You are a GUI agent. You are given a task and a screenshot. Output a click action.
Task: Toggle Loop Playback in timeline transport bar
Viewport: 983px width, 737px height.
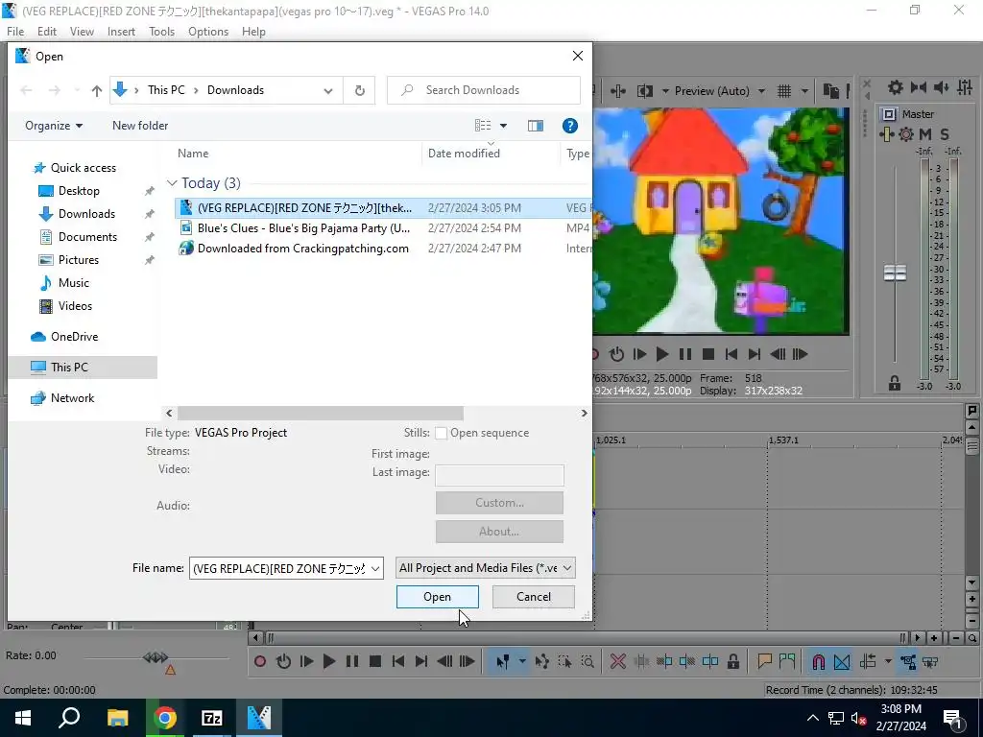pos(283,661)
